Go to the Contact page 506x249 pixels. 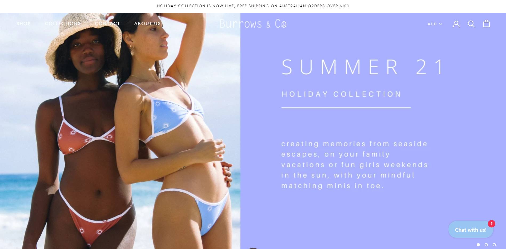pos(107,23)
